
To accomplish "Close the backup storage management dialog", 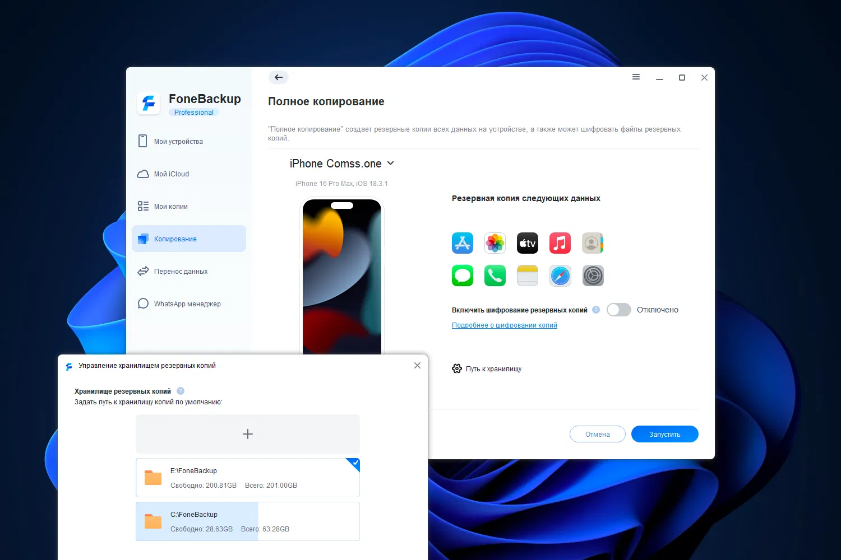I will click(x=417, y=365).
